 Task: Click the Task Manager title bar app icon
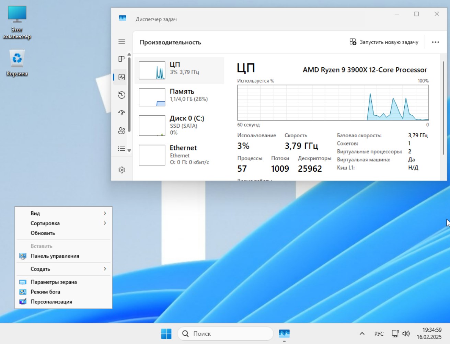click(x=123, y=18)
